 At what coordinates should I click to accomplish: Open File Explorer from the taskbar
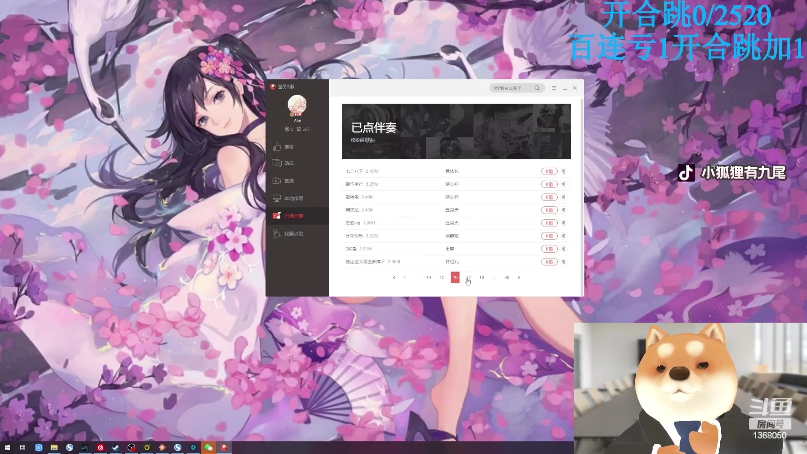[54, 448]
